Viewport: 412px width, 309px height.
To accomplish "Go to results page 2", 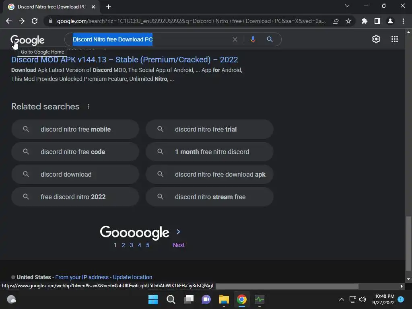I will pos(123,245).
